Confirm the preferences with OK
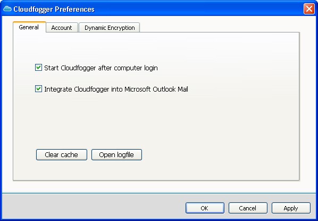 tap(205, 208)
